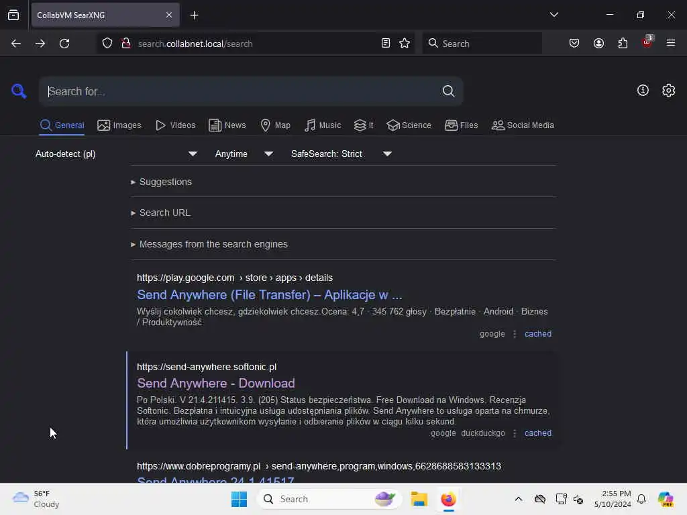Screen dimensions: 687x515
Task: Click the Windows taskbar Search box
Action: point(329,499)
